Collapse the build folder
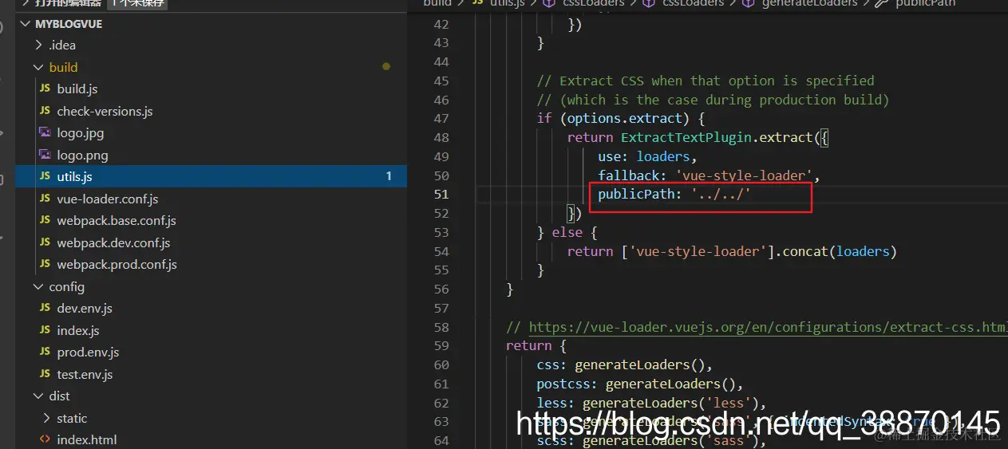1008x449 pixels. coord(39,68)
